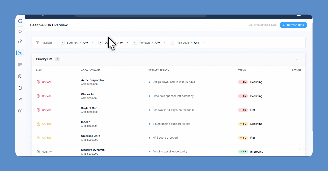
Task: Click trend score badge 50 for Initech
Action: coord(243,124)
